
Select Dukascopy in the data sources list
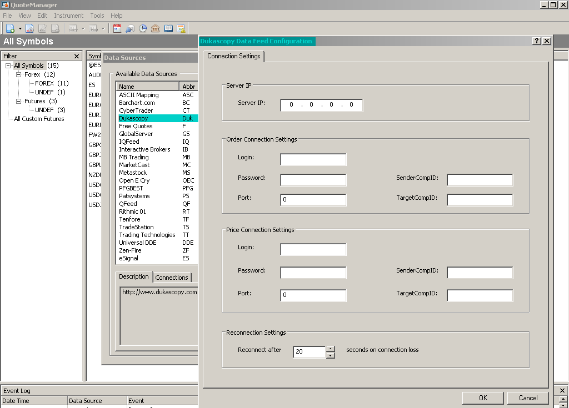click(158, 118)
